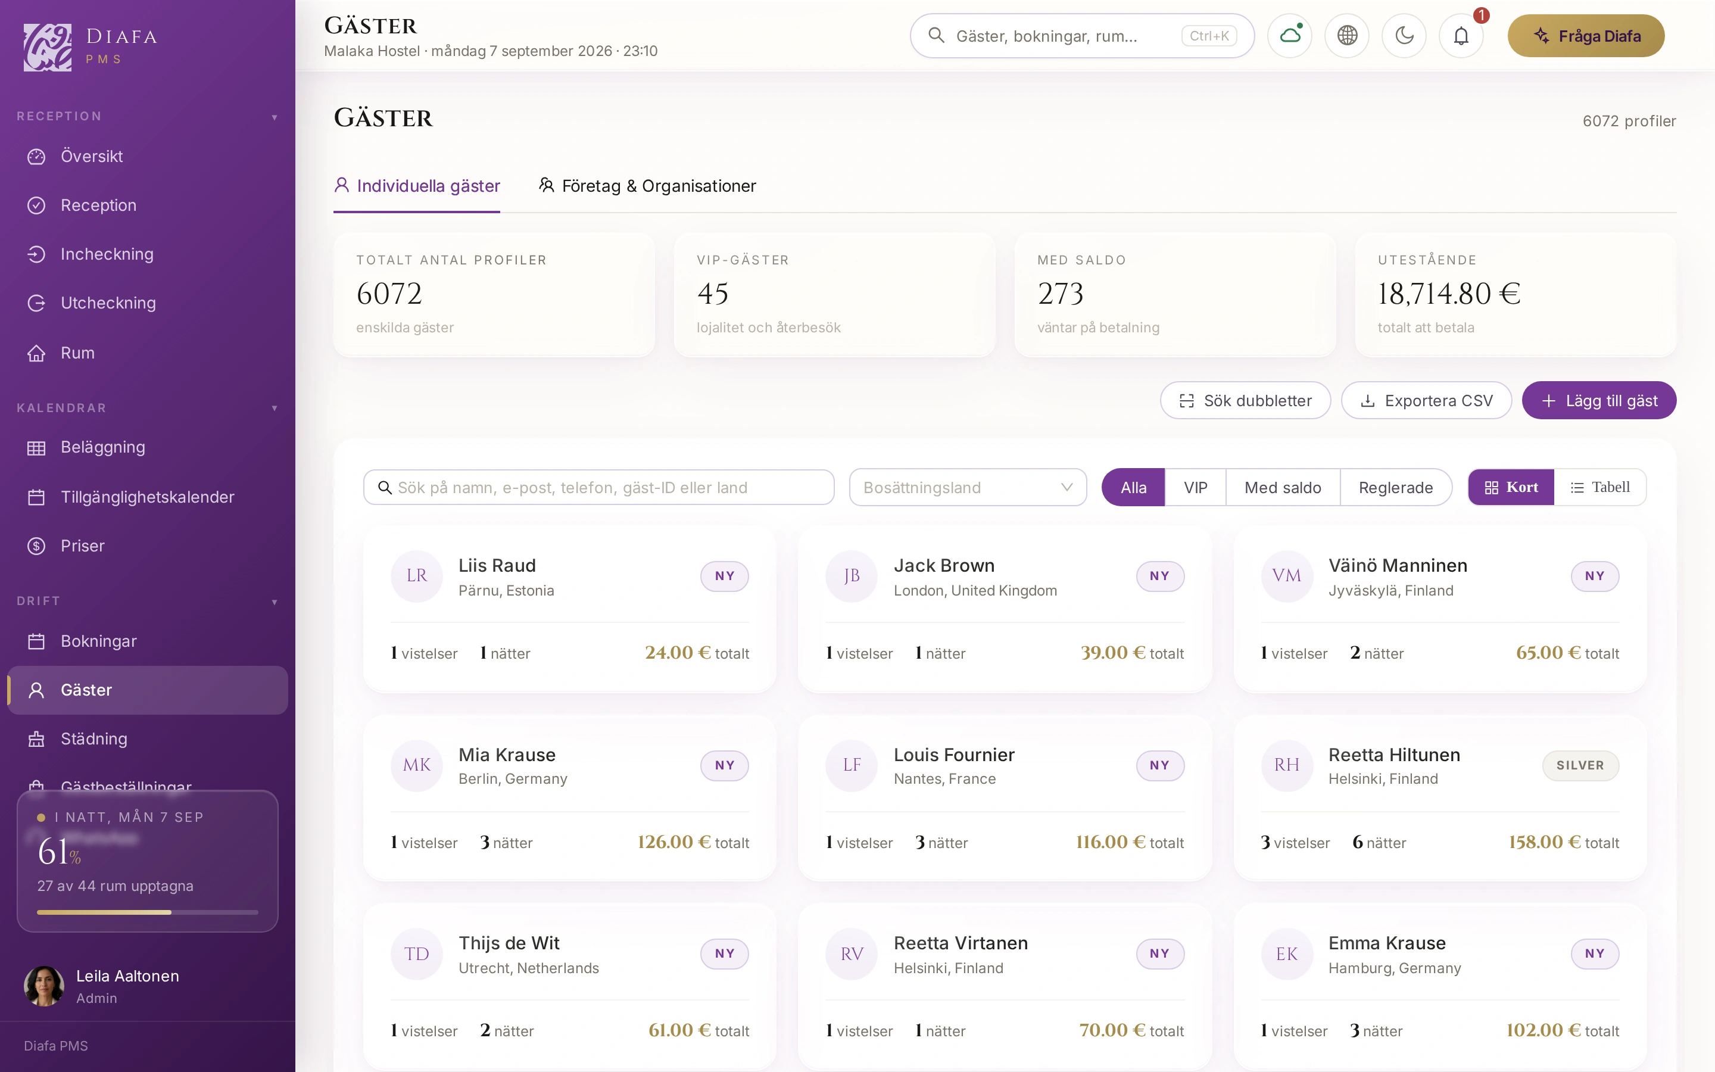Open Leila Aaltonen user profile

[148, 986]
